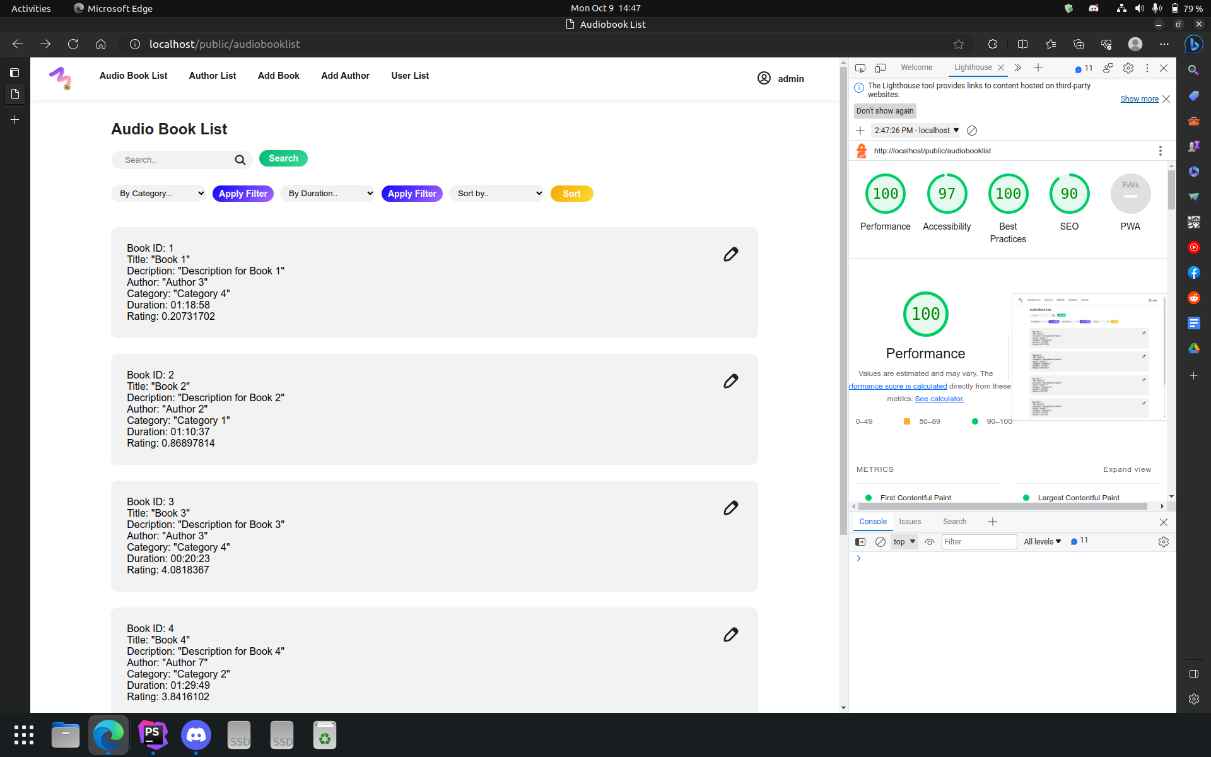The width and height of the screenshot is (1211, 757).
Task: Open the By Category dropdown
Action: 158,194
